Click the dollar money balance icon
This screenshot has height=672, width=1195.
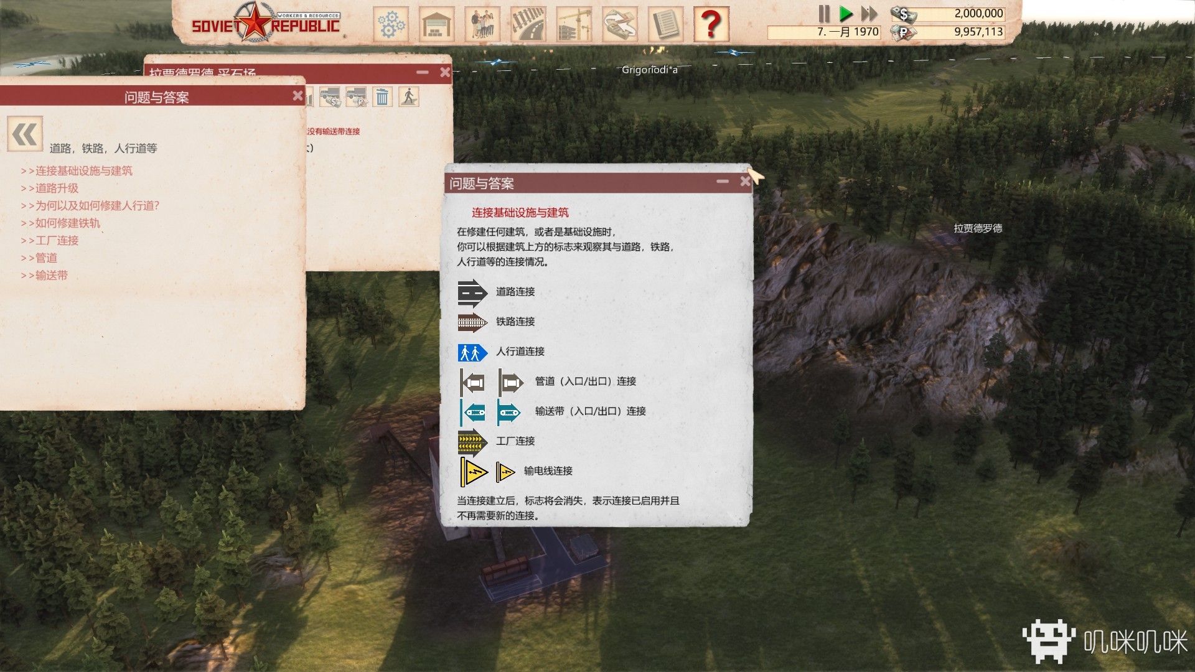click(x=903, y=14)
